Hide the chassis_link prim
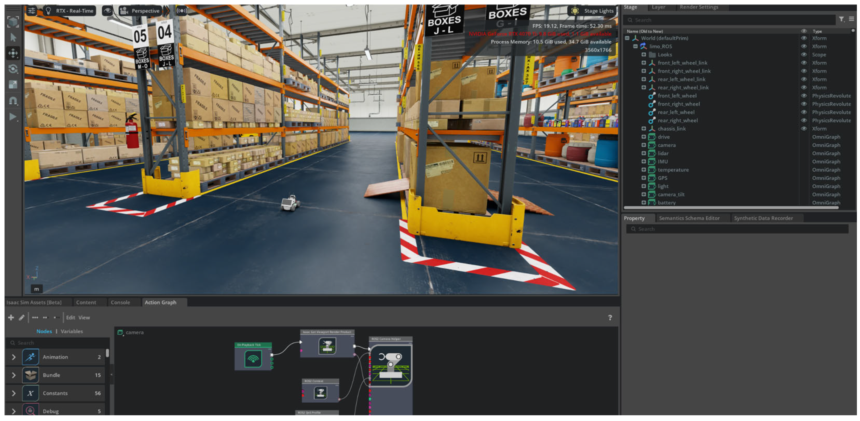Viewport: 860px width, 421px height. coord(804,128)
